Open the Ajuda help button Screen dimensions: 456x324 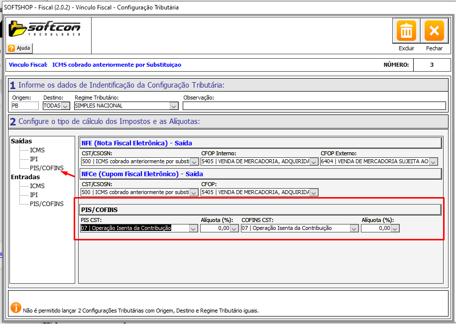point(20,48)
